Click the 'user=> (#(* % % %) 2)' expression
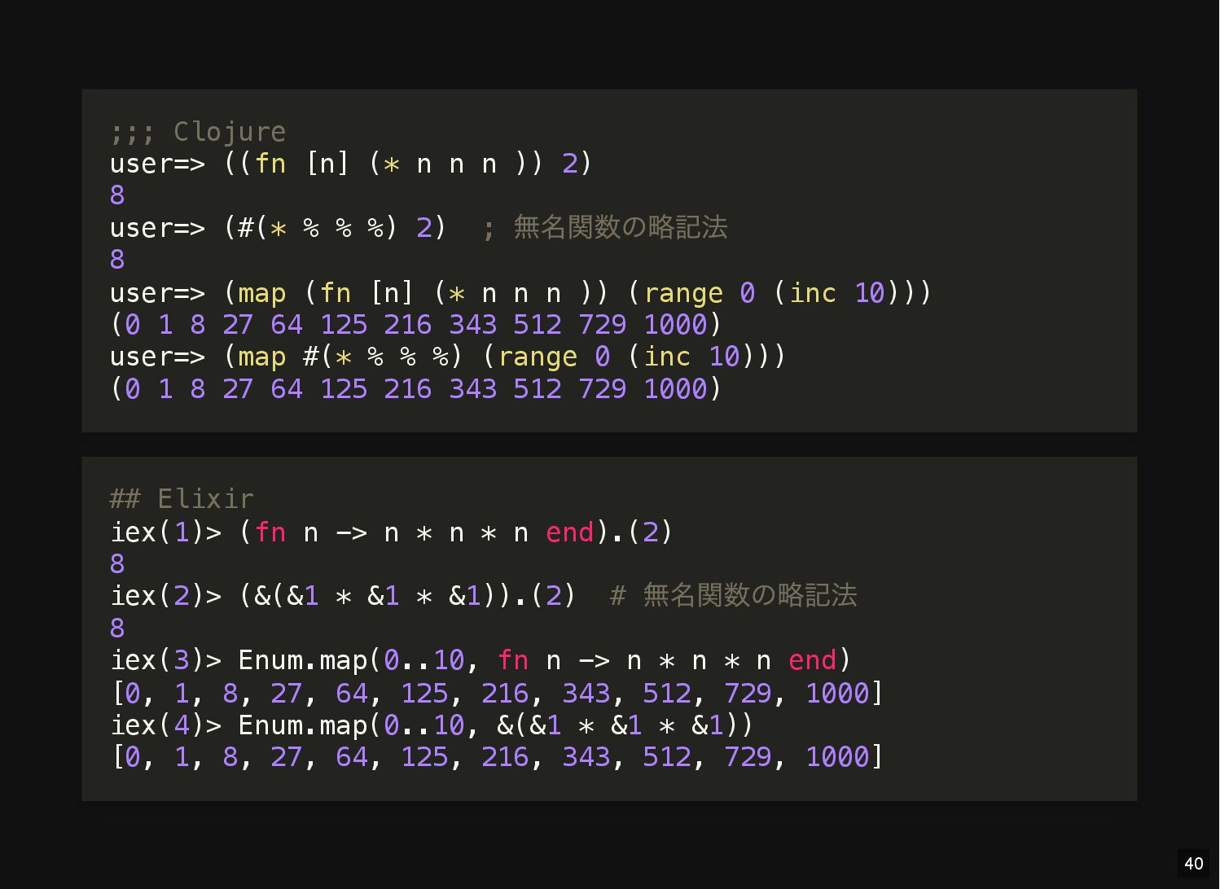 coord(279,228)
